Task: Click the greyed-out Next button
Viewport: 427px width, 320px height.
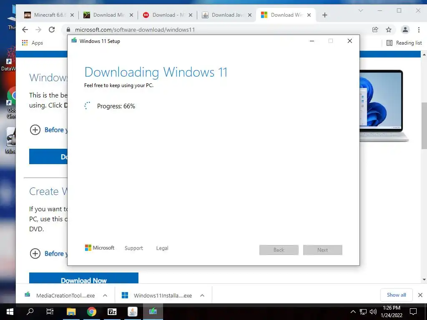Action: point(323,250)
